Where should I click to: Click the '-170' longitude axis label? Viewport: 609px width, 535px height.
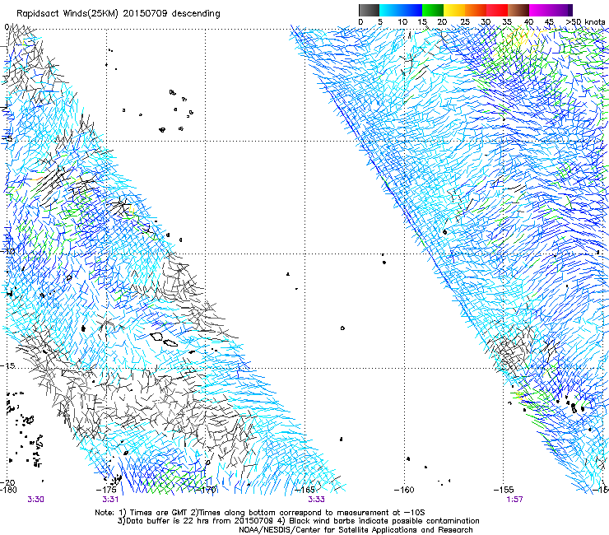(x=207, y=490)
